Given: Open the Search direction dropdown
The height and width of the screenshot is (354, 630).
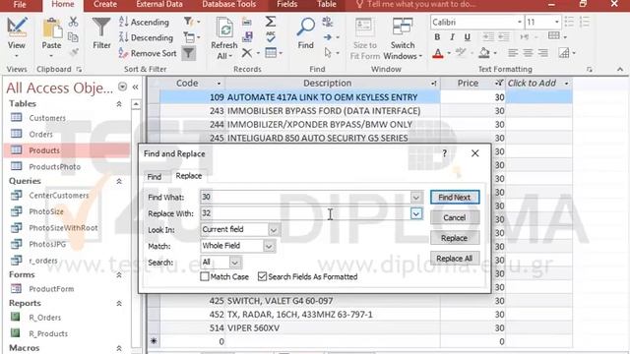Looking at the screenshot, I should pyautogui.click(x=235, y=263).
